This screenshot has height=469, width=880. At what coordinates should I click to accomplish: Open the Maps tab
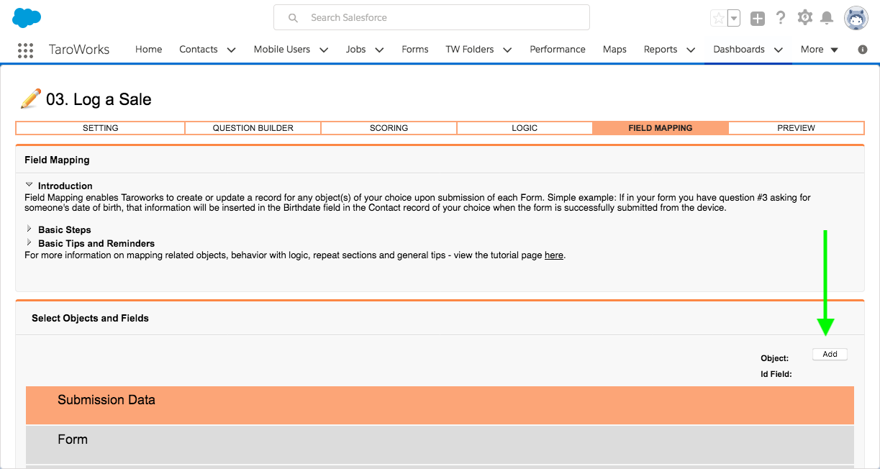point(614,50)
